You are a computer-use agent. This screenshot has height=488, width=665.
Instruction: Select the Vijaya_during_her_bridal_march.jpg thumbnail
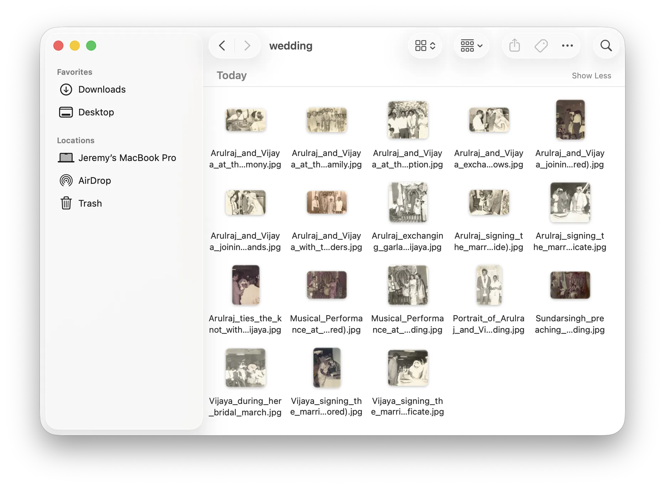click(245, 368)
